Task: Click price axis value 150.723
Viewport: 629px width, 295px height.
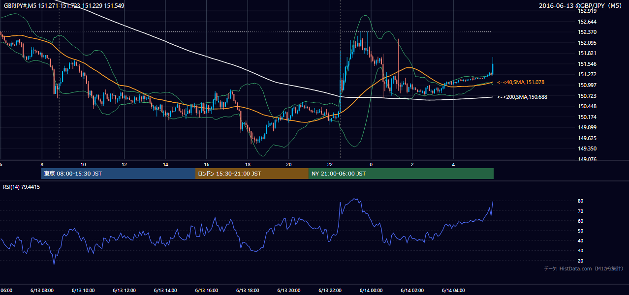Action: (x=587, y=95)
